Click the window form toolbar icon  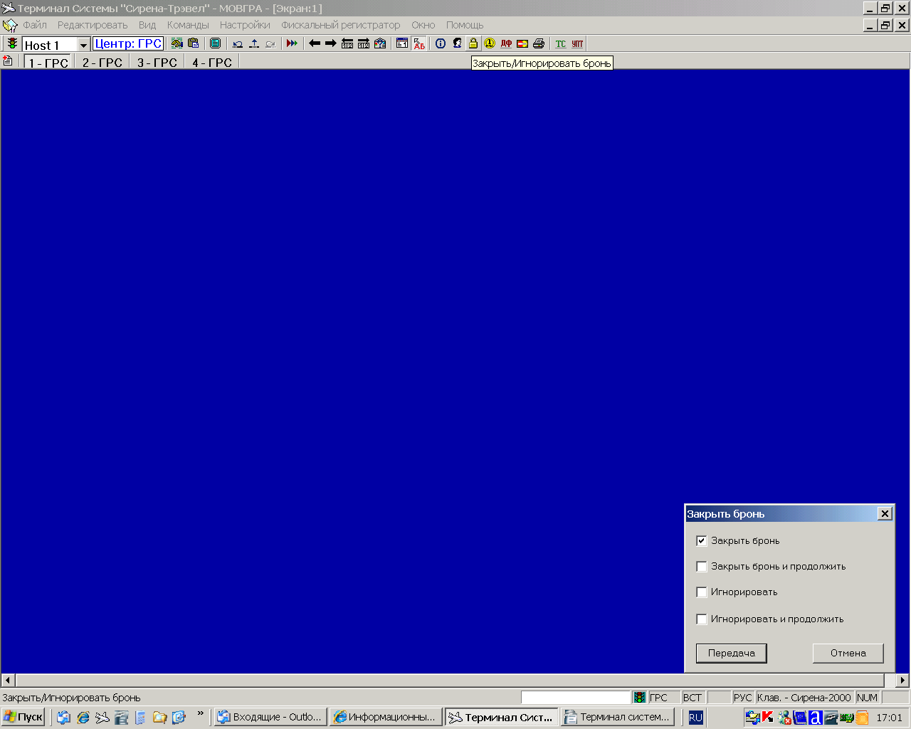(402, 44)
